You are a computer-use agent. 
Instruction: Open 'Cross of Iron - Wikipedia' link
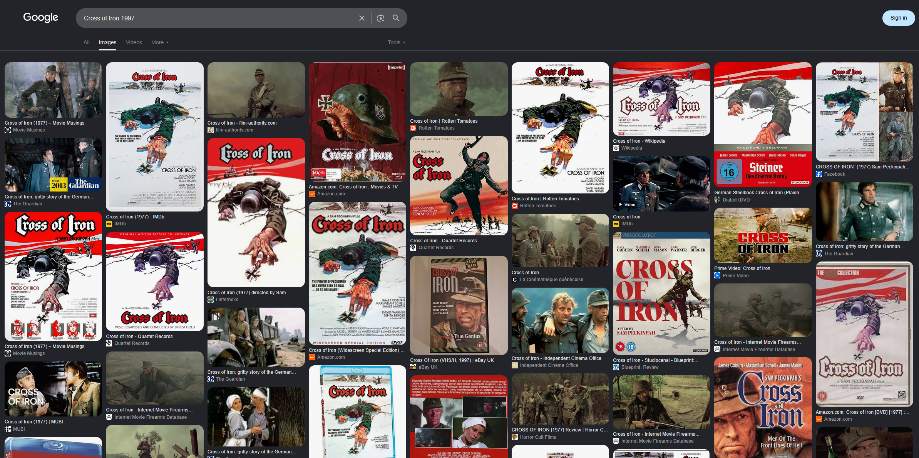coord(639,141)
